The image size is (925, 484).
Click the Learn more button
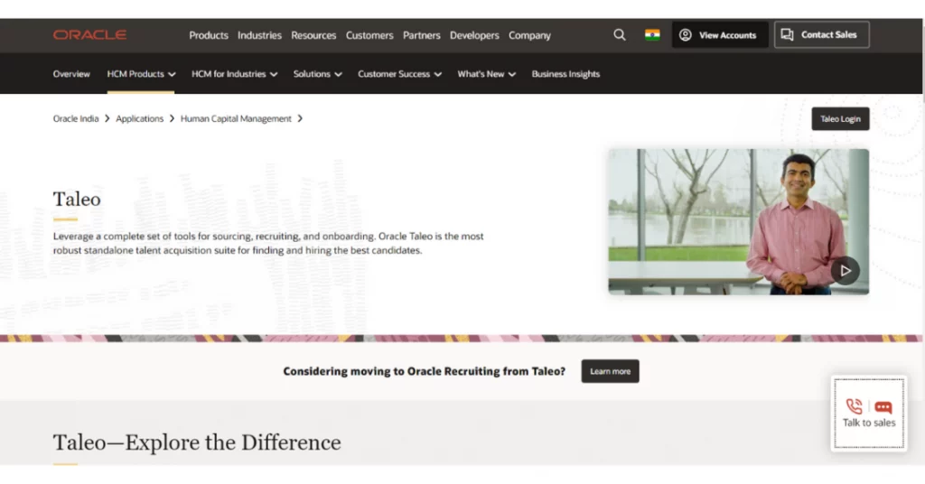tap(610, 371)
